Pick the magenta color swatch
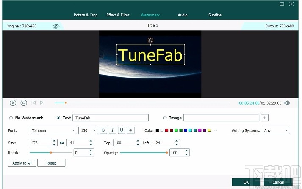Screen dimensions: 302x189 [200, 130]
